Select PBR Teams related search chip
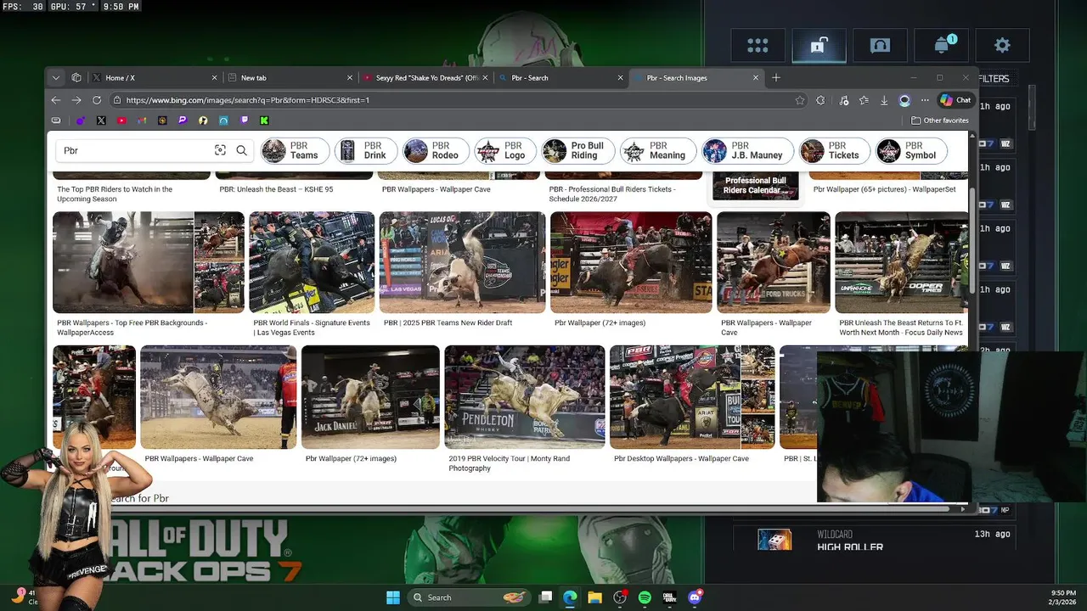Viewport: 1087px width, 611px height. 295,151
